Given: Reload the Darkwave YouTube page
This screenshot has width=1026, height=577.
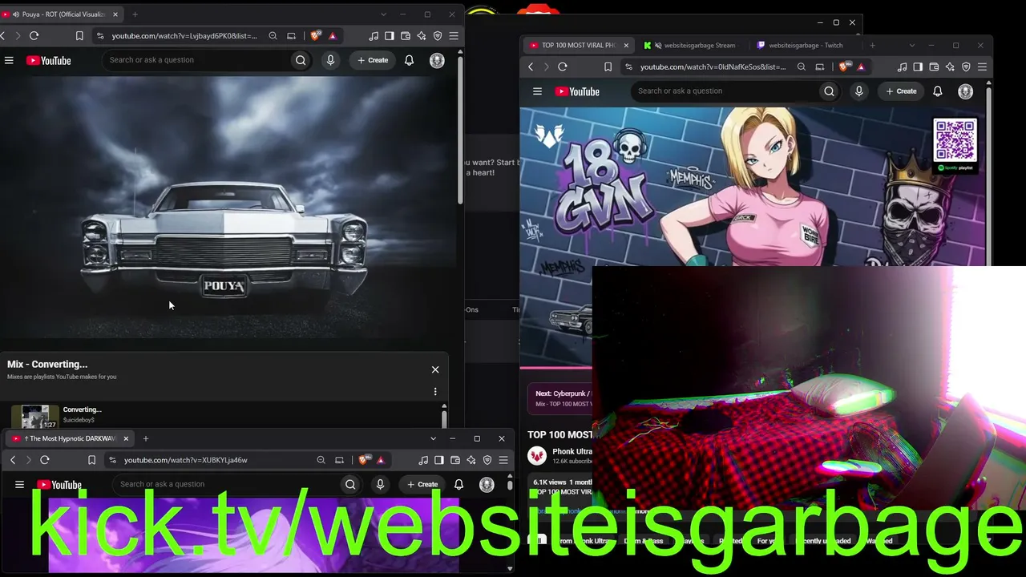Looking at the screenshot, I should (x=45, y=460).
